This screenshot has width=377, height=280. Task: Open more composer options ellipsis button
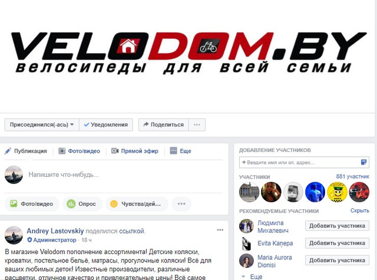181,204
